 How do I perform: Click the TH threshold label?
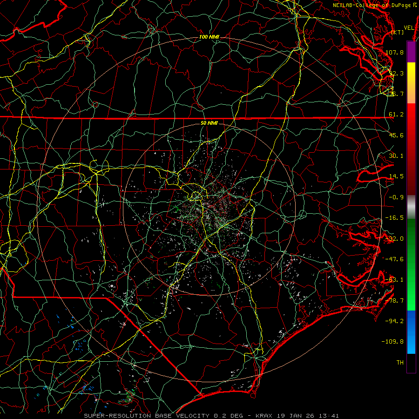(x=400, y=363)
